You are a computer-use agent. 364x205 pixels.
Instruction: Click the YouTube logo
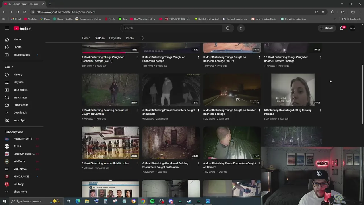22,28
